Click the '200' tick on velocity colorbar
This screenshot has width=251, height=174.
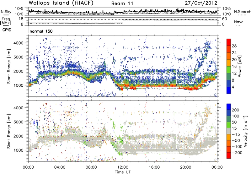coord(236,110)
